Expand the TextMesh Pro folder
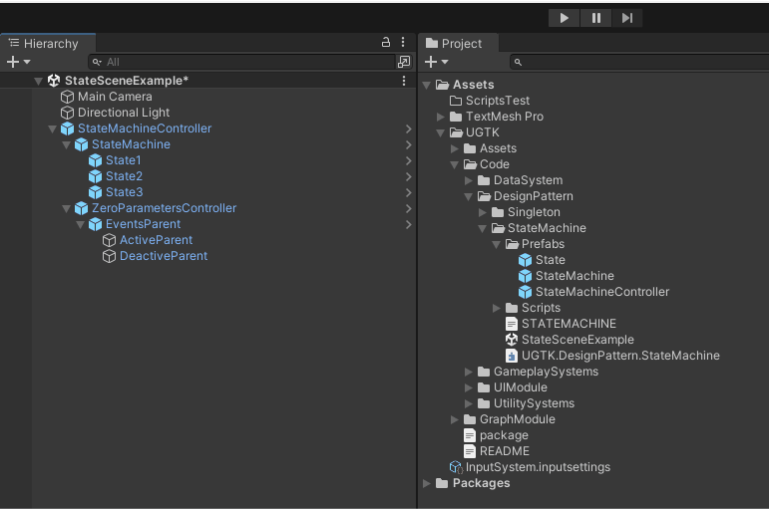This screenshot has height=509, width=769. click(x=441, y=117)
